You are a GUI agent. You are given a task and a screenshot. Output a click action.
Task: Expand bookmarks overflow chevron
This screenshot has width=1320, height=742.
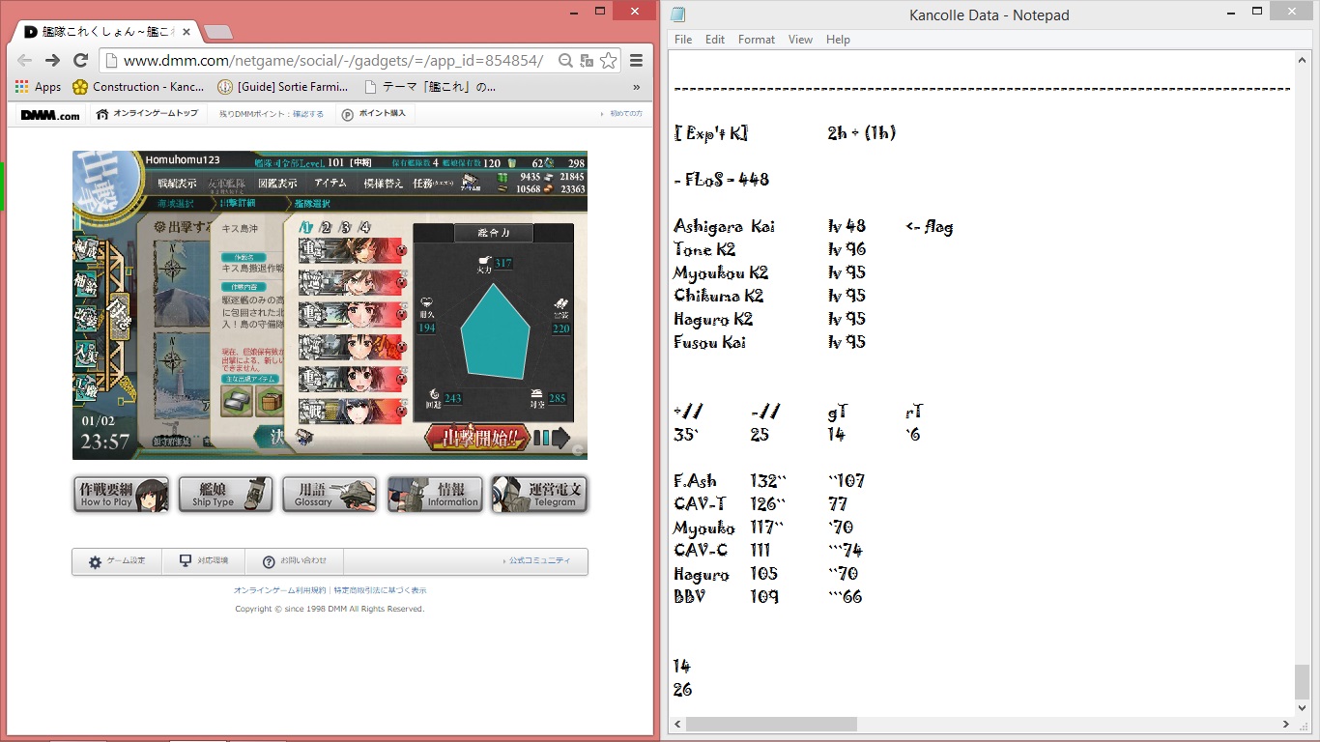pos(636,87)
